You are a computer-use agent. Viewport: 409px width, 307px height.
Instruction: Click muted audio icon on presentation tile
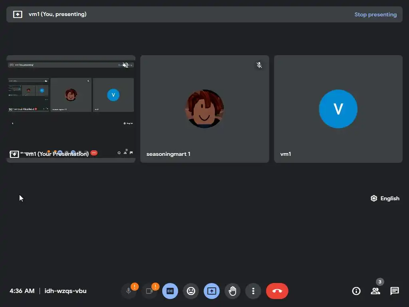[x=125, y=65]
